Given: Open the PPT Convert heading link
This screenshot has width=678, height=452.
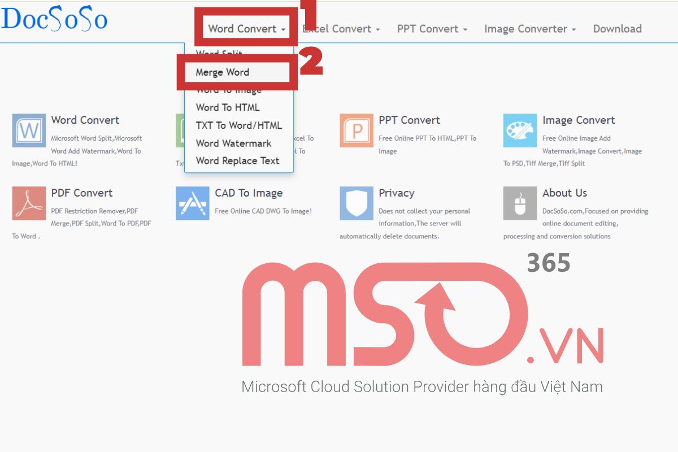Looking at the screenshot, I should (x=409, y=120).
